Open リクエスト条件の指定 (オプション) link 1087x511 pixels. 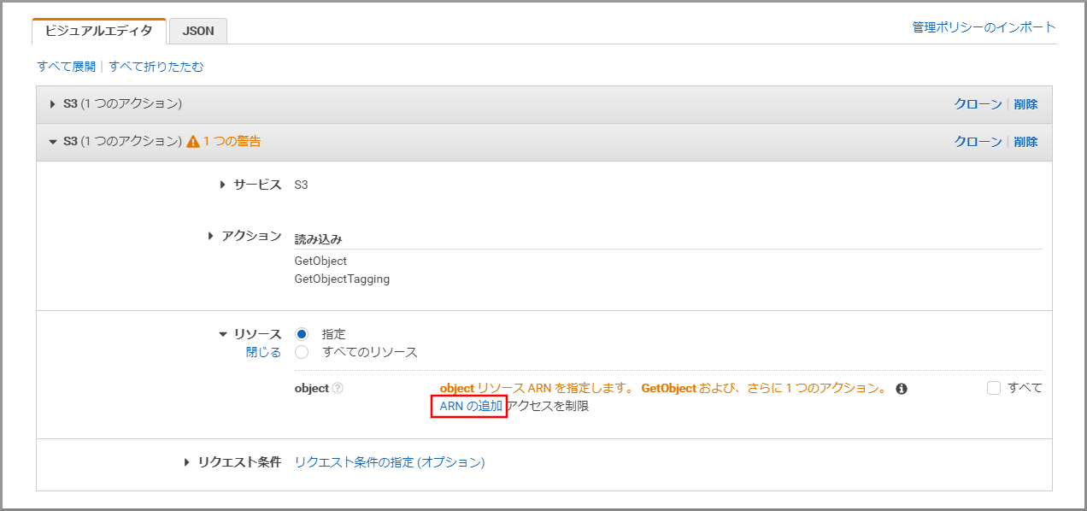tap(390, 462)
